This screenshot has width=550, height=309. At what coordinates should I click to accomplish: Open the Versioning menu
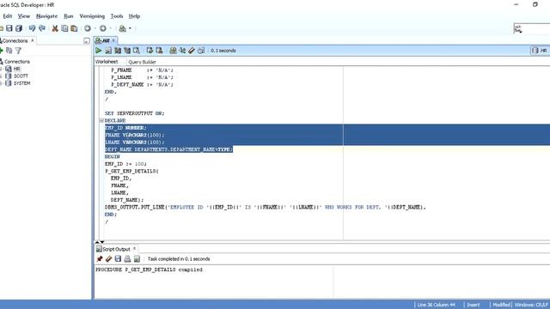(92, 16)
